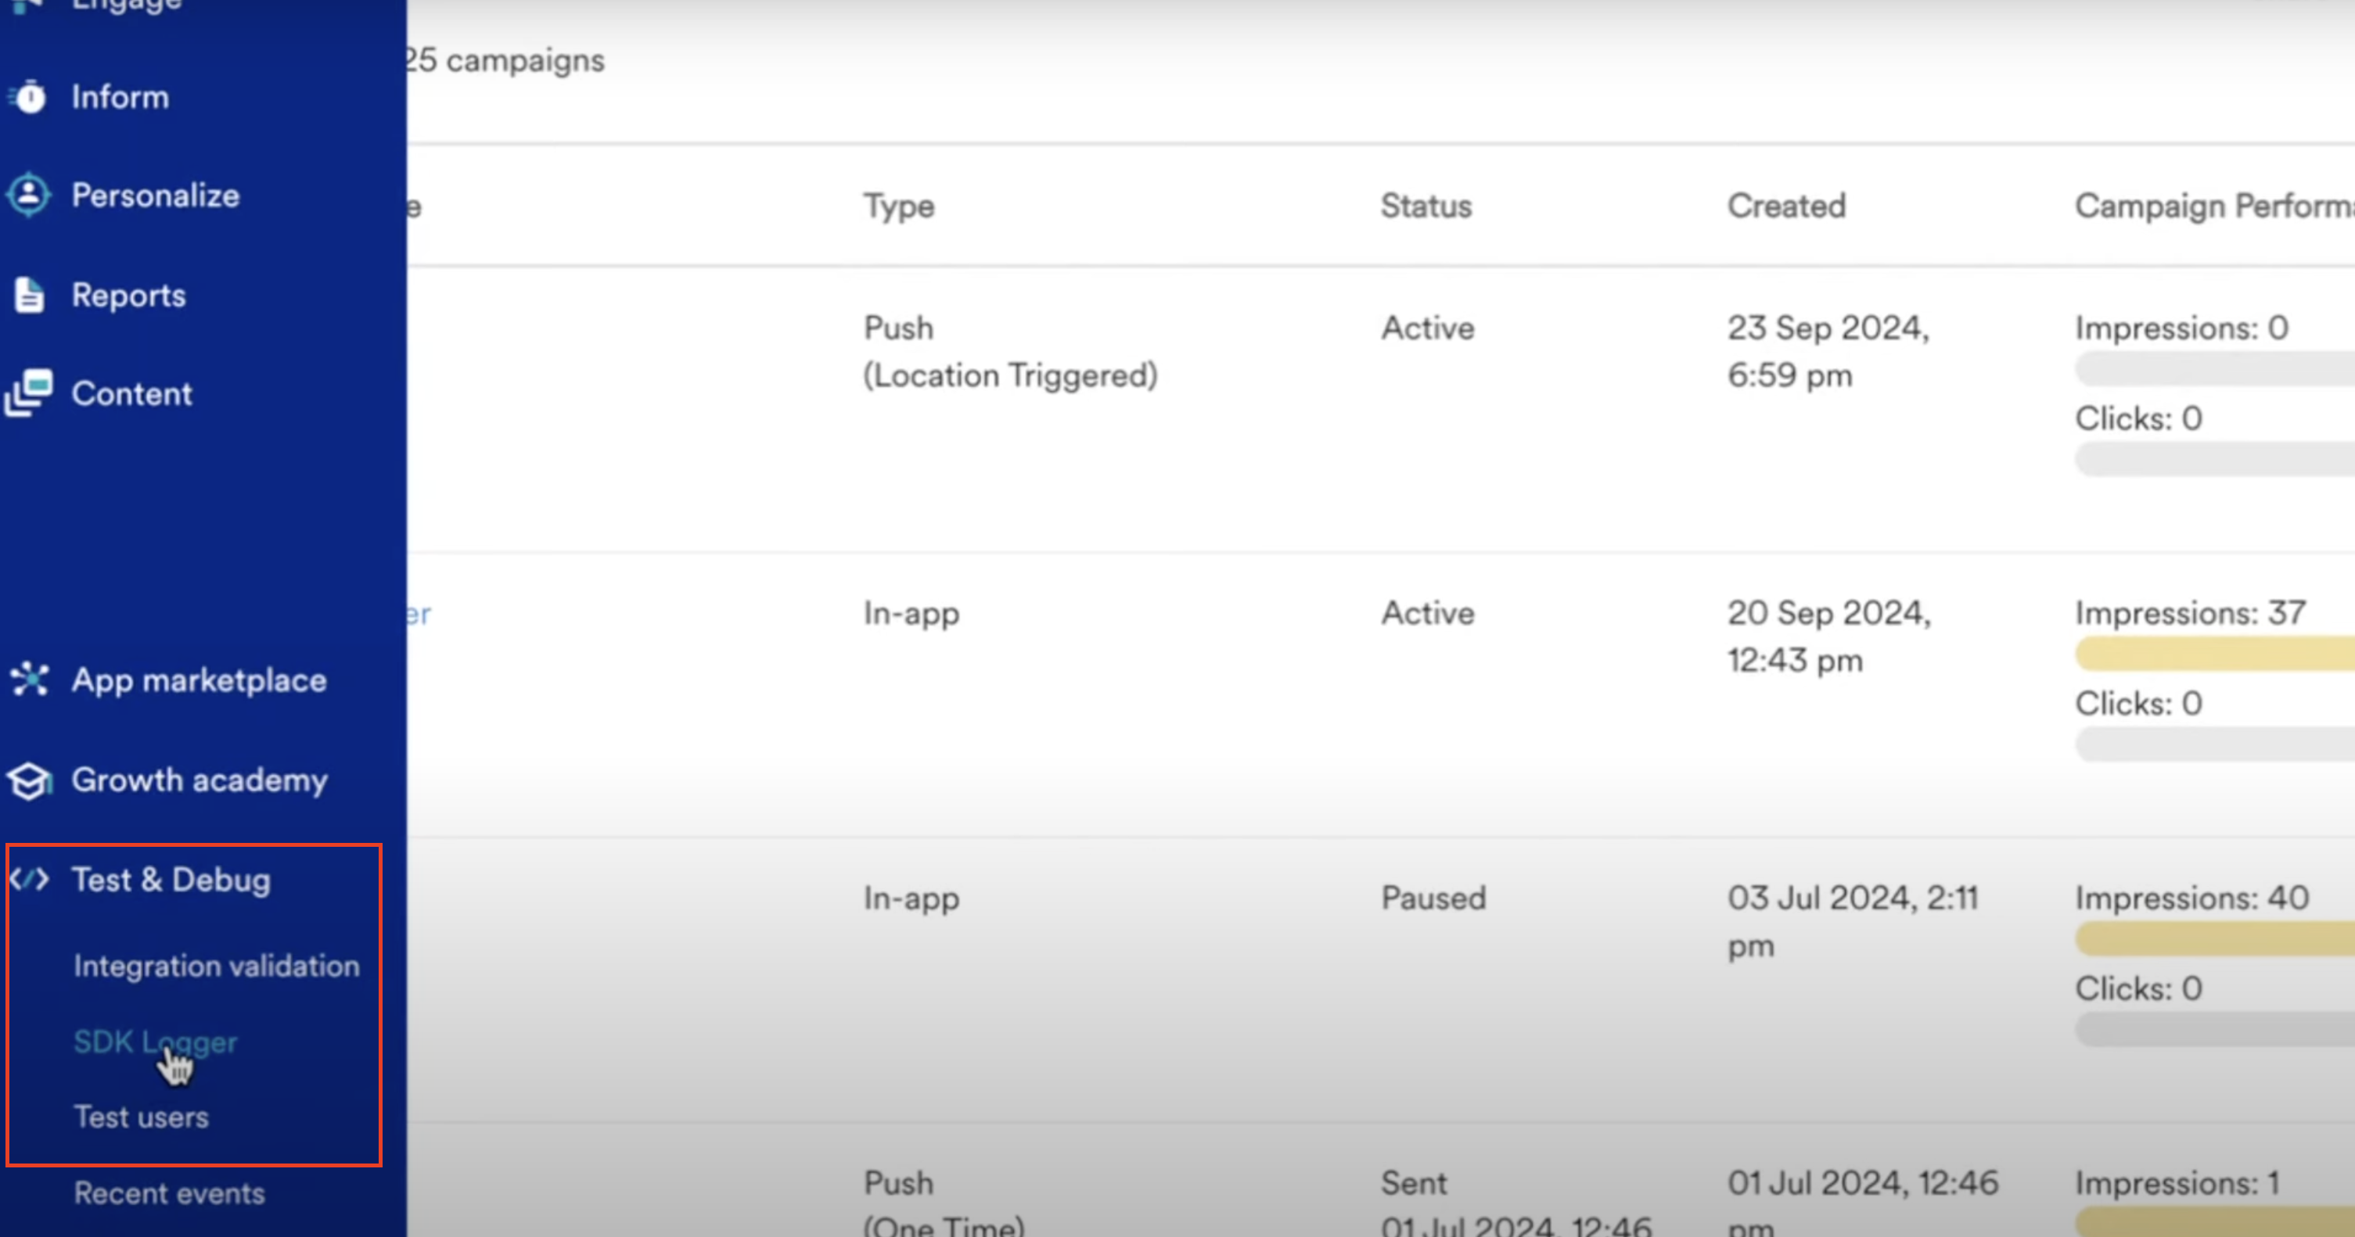Image resolution: width=2355 pixels, height=1237 pixels.
Task: Sort campaigns by Status column header
Action: click(x=1426, y=206)
